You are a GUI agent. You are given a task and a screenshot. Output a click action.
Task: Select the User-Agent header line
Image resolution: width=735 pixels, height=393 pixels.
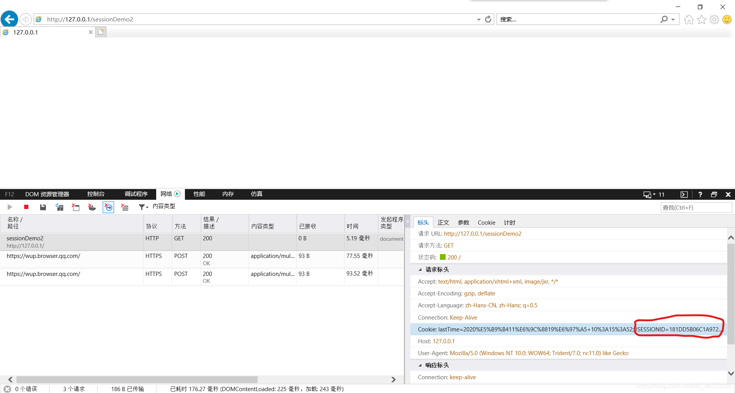[x=568, y=353]
